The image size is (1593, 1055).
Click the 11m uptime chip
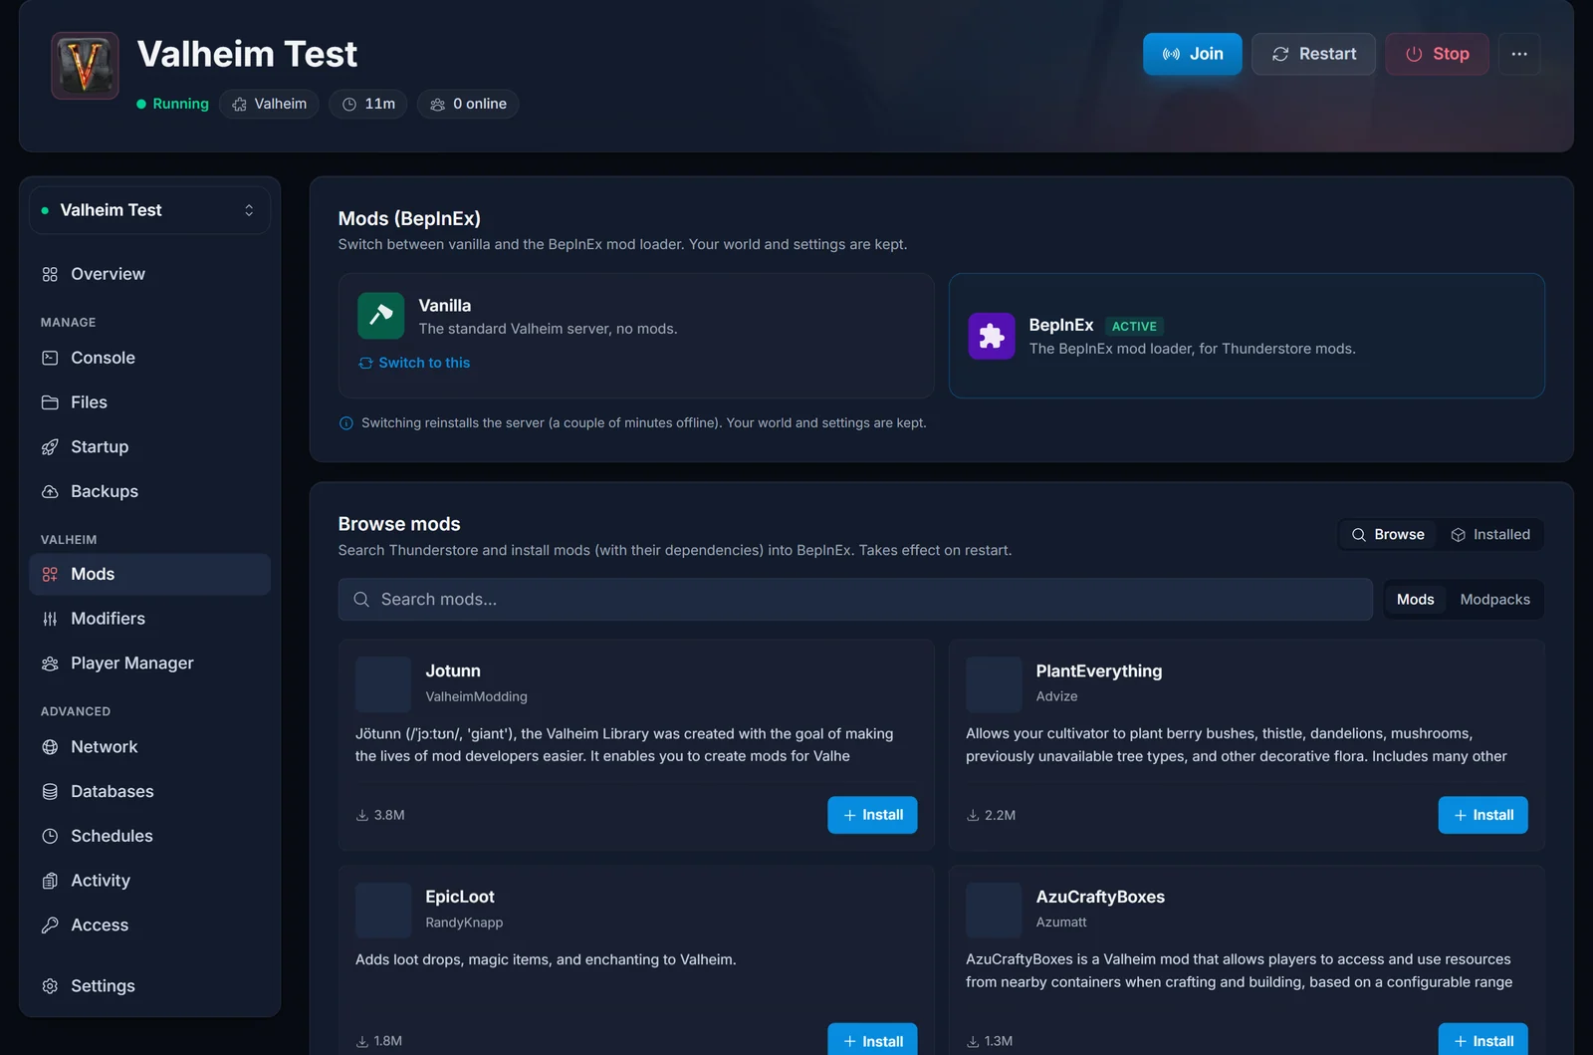coord(368,104)
